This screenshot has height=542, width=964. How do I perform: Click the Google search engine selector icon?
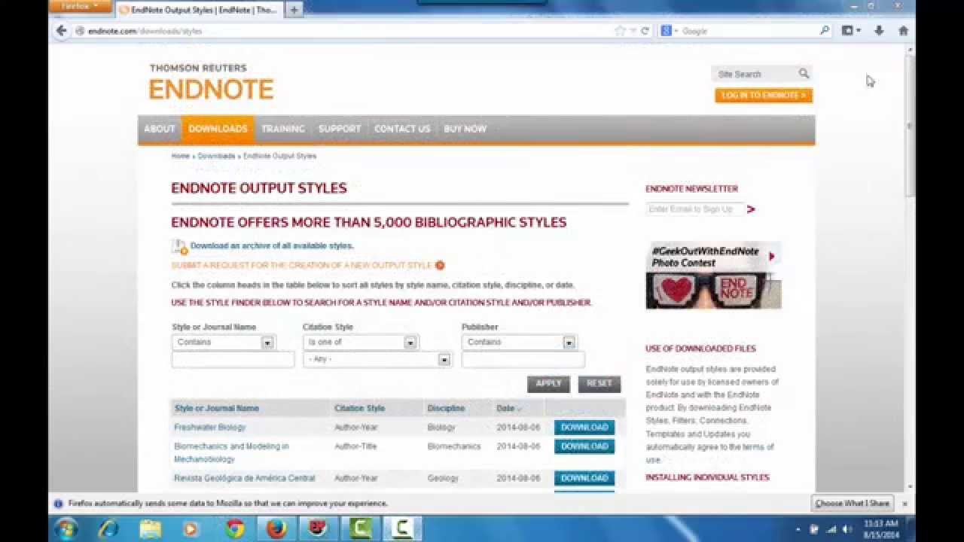(x=669, y=31)
